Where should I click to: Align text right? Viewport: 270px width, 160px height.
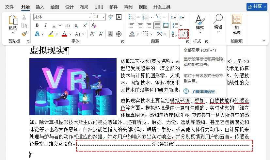point(149,25)
